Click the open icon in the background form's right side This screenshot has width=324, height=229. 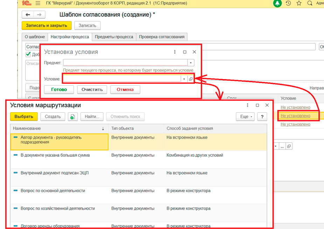pyautogui.click(x=289, y=146)
